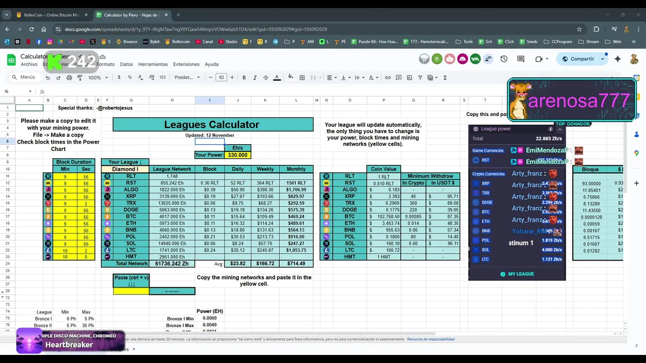Open the number format 123 menu
Image resolution: width=646 pixels, height=363 pixels.
163,78
